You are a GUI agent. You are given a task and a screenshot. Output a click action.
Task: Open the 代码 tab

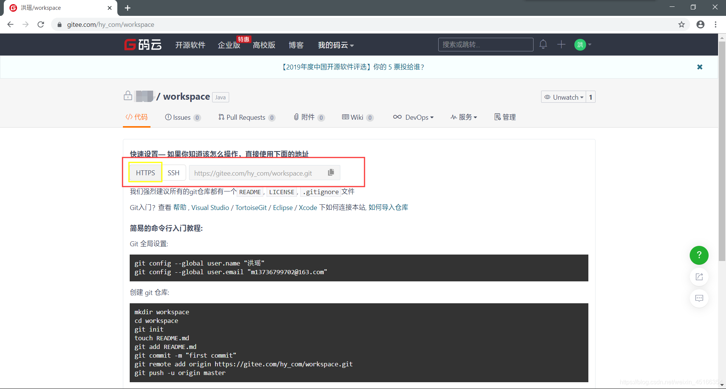(x=137, y=117)
